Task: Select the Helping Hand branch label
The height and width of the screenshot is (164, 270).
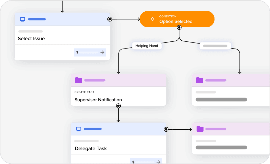Action: tap(147, 46)
